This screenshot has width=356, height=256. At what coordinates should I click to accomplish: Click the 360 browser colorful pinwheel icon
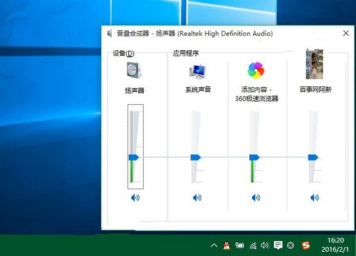click(x=255, y=71)
